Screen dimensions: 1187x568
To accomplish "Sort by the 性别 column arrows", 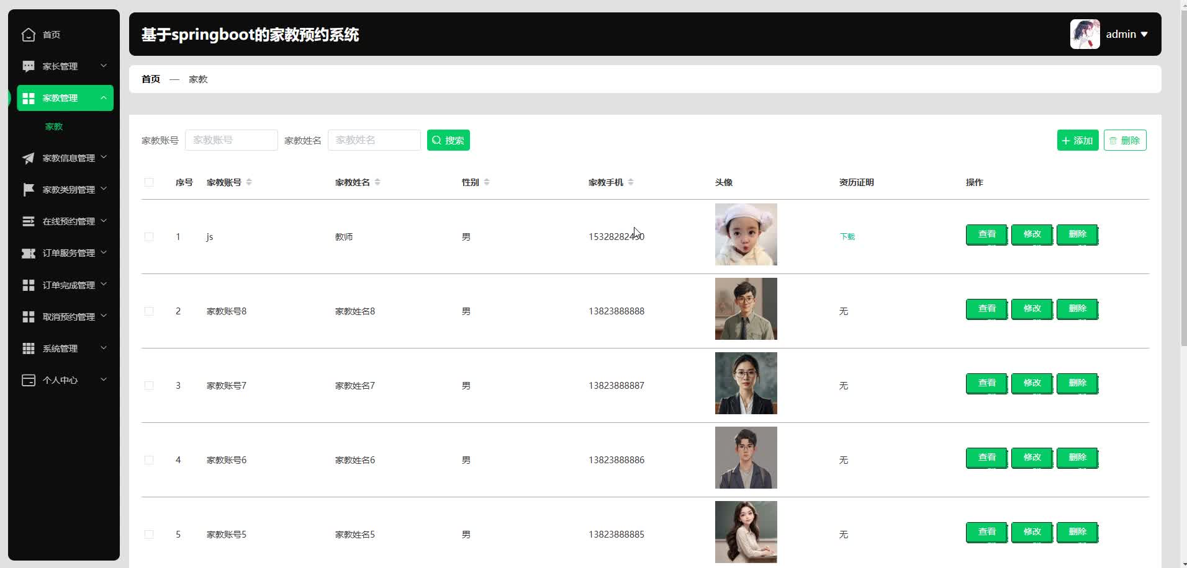I will pyautogui.click(x=487, y=182).
